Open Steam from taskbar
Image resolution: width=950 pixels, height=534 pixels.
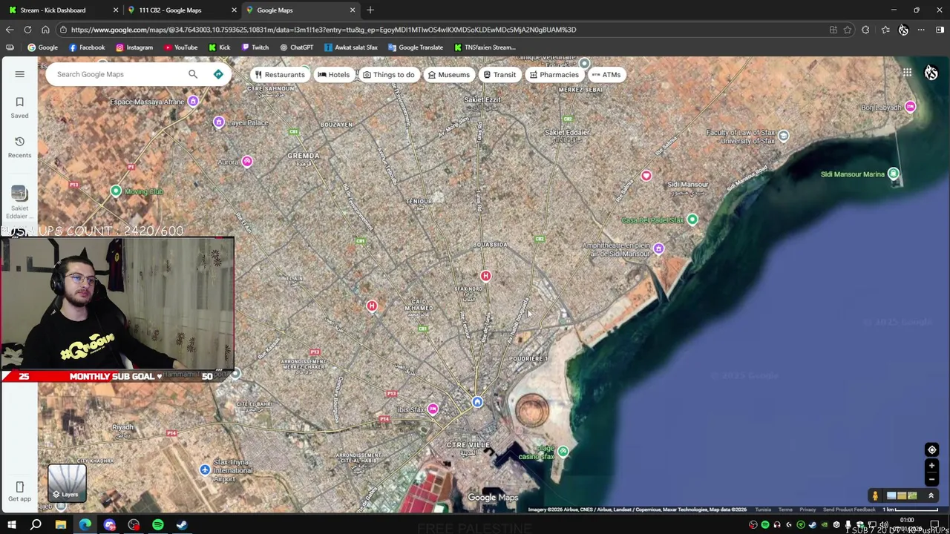coord(182,525)
